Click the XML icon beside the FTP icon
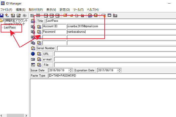Viewport: 176px width, 117px height. [x=13, y=15]
